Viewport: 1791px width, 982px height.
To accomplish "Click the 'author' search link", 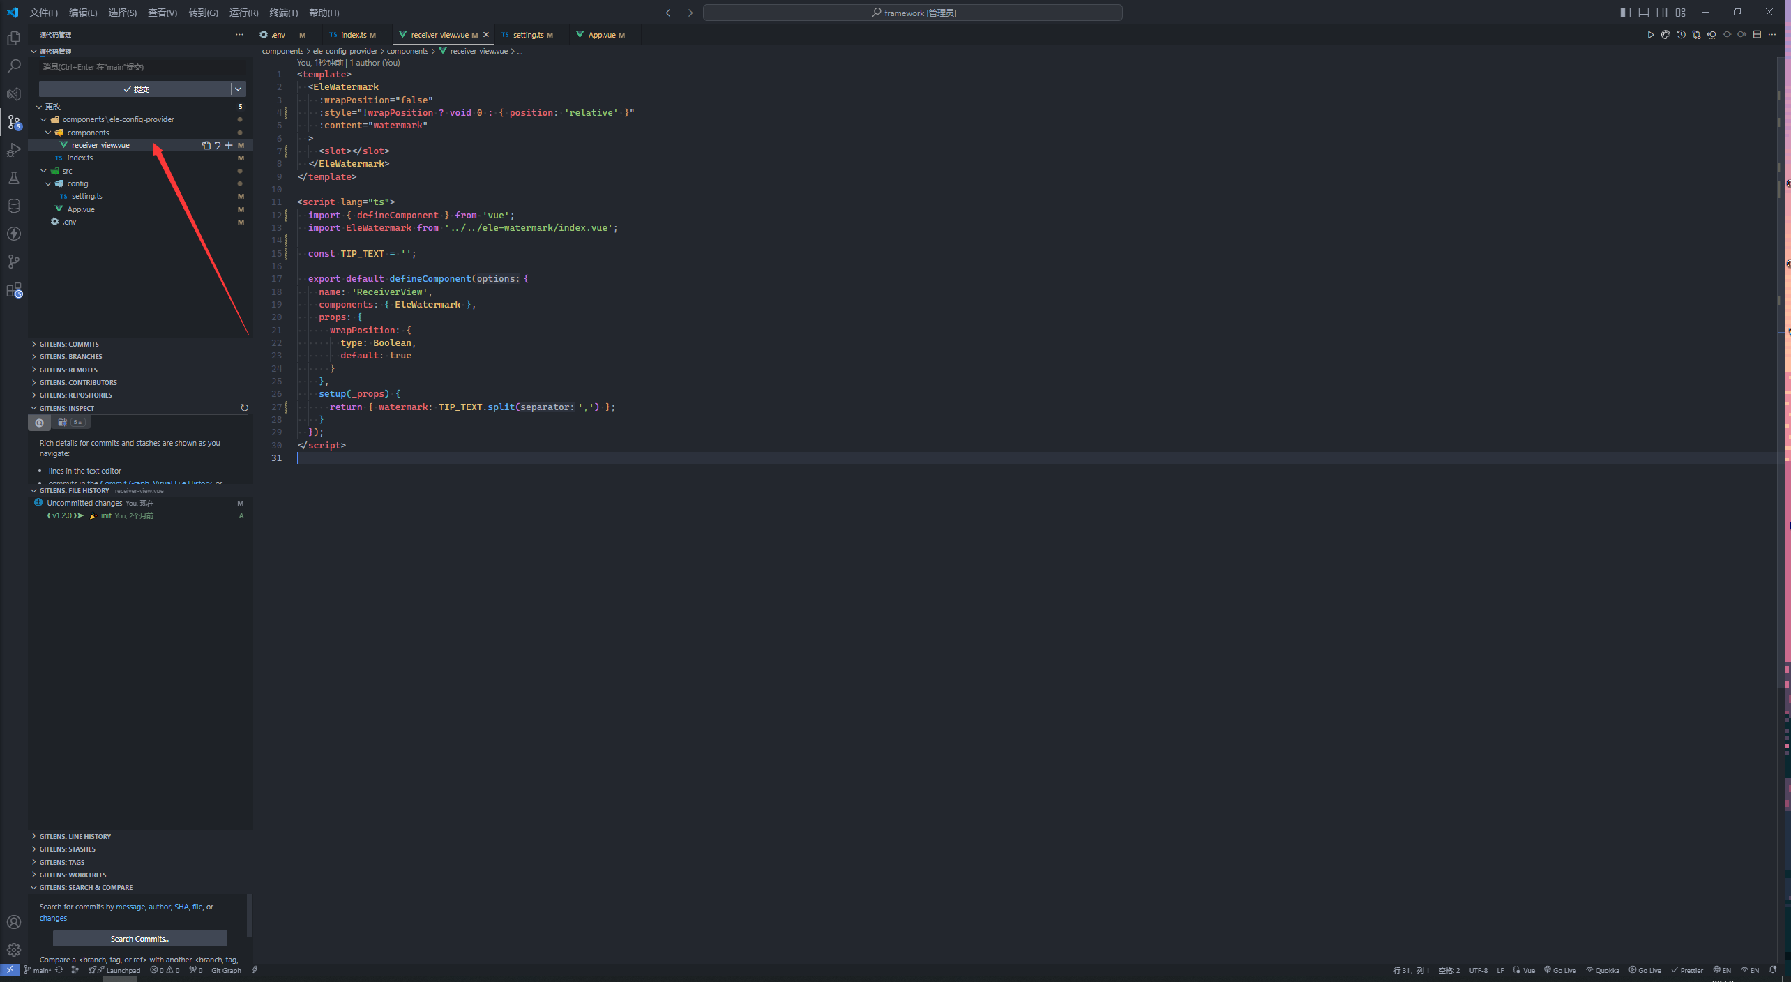I will tap(160, 907).
